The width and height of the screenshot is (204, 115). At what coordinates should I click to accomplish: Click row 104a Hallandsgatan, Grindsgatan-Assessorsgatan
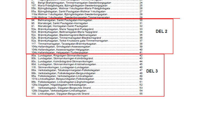click(87, 47)
